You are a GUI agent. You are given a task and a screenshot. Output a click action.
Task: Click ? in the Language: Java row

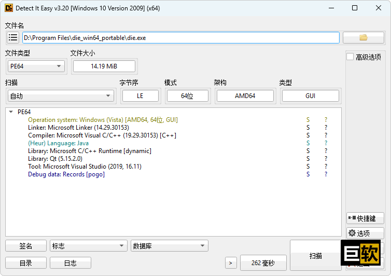pos(326,143)
